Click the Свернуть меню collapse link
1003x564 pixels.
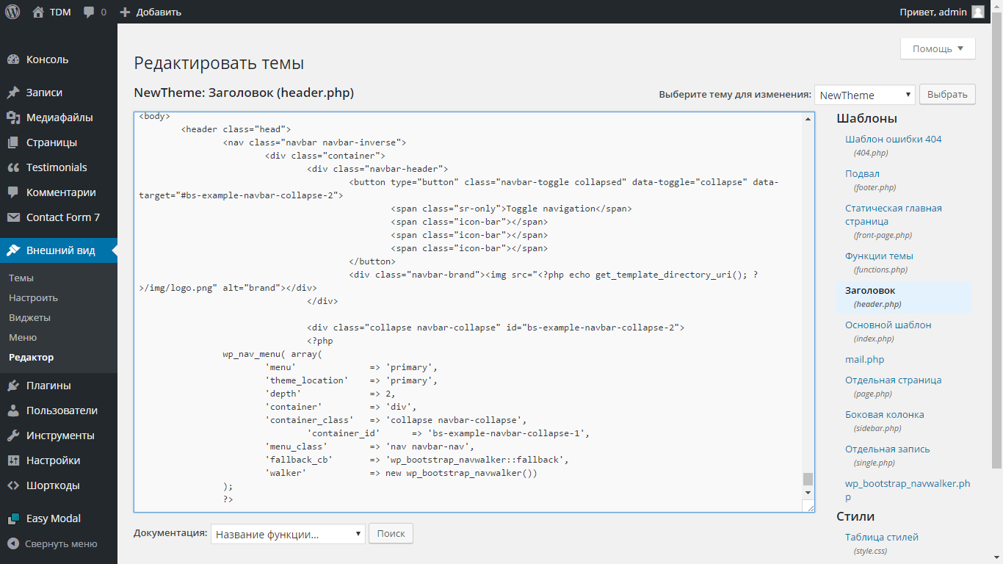click(x=61, y=544)
